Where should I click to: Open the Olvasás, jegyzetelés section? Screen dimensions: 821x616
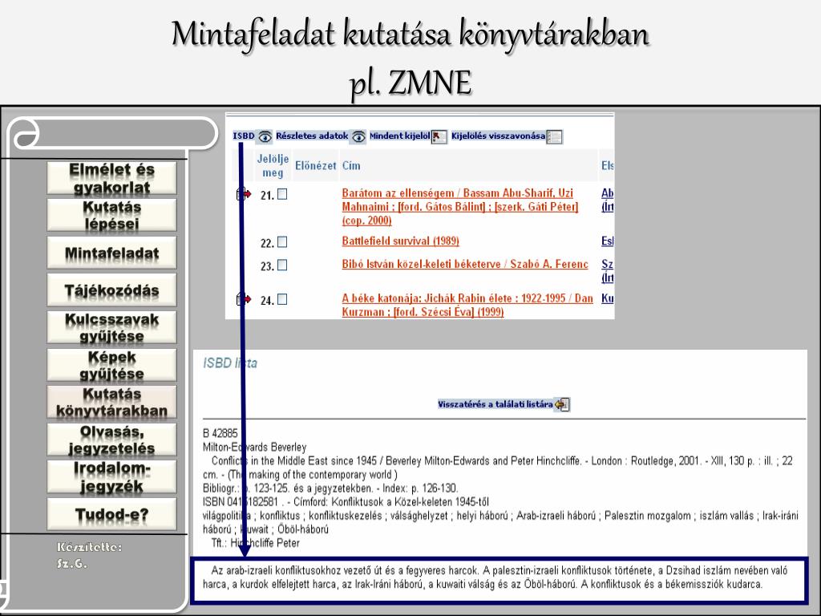pos(111,440)
